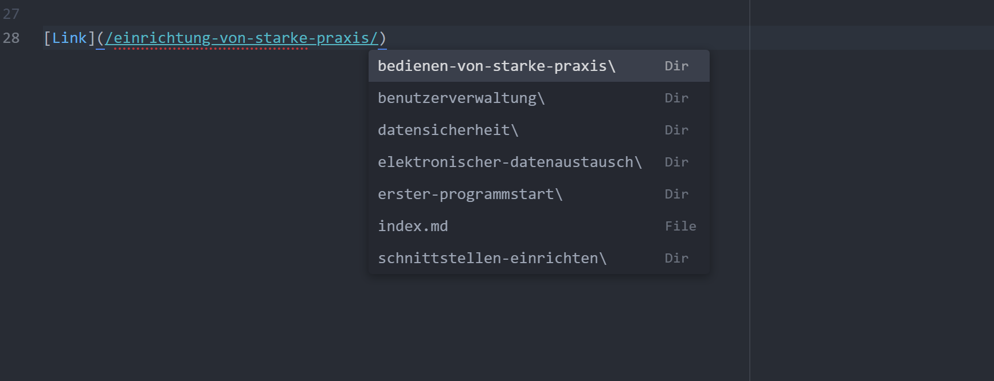Click the "File" type label beside index.md
This screenshot has height=381, width=994.
pyautogui.click(x=680, y=227)
